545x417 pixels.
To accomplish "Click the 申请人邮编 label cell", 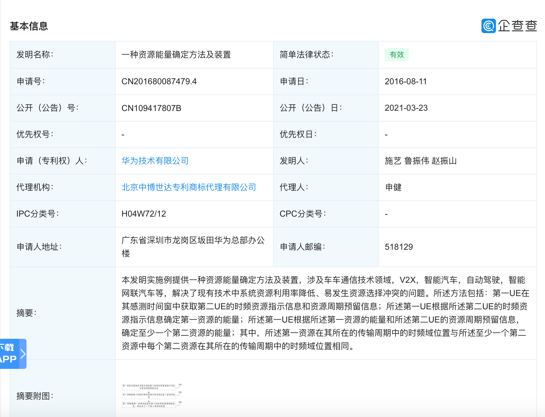I will click(x=326, y=247).
